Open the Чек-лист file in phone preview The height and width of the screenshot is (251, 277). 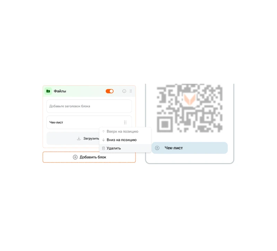pyautogui.click(x=189, y=148)
